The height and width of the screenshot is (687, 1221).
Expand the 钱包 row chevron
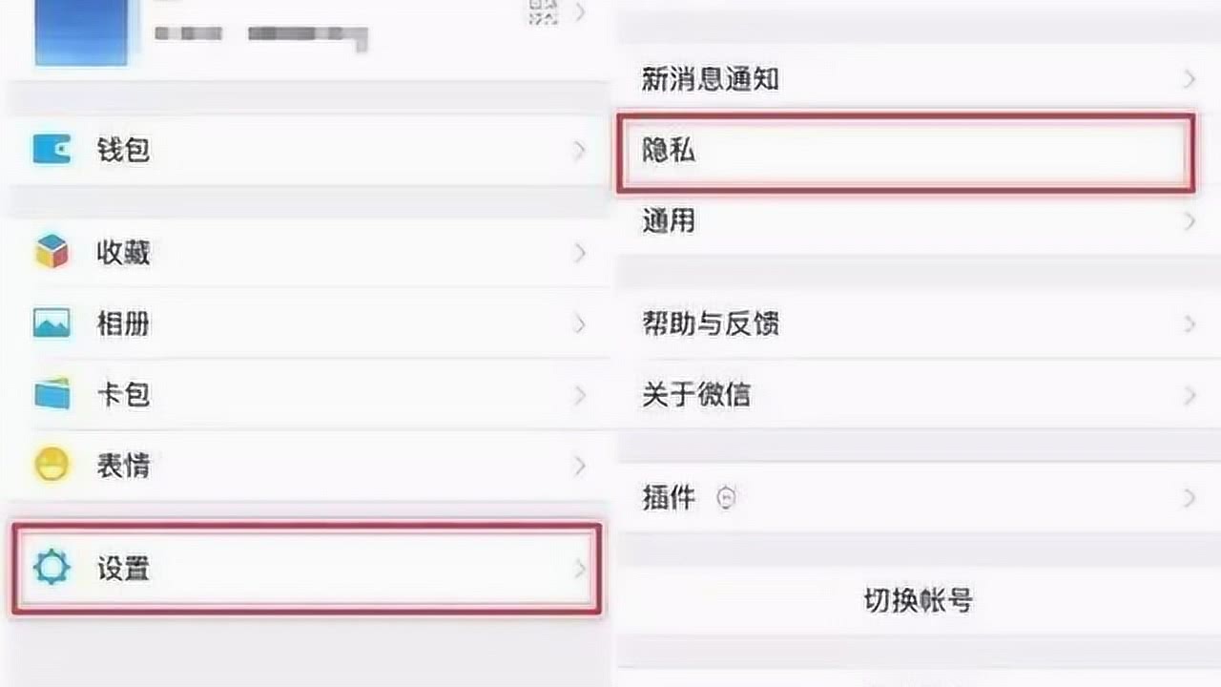[x=579, y=150]
